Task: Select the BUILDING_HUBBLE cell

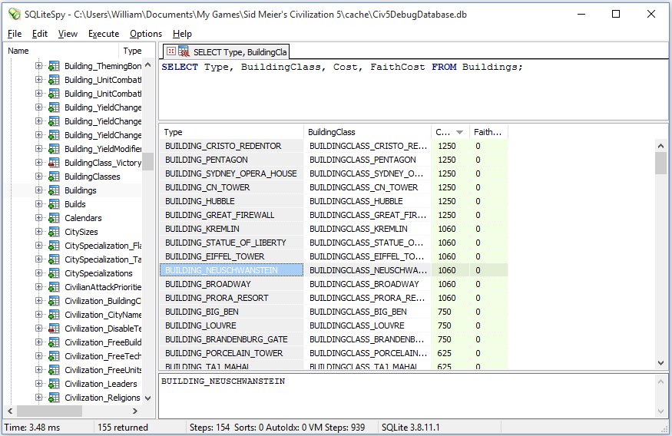Action: 232,201
